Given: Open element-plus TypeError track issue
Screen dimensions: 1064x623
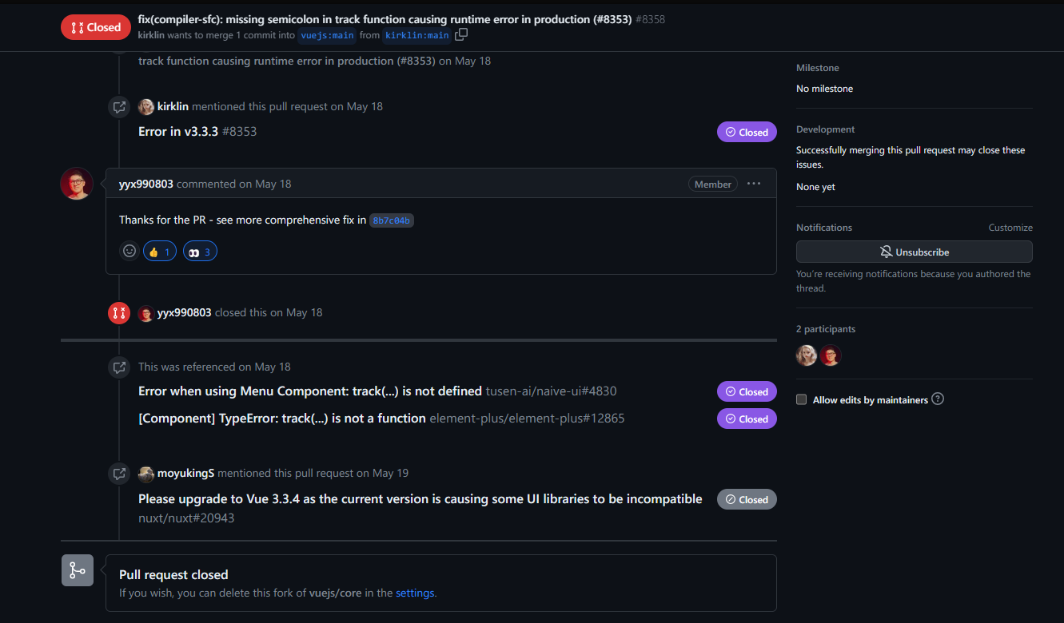Looking at the screenshot, I should click(282, 419).
